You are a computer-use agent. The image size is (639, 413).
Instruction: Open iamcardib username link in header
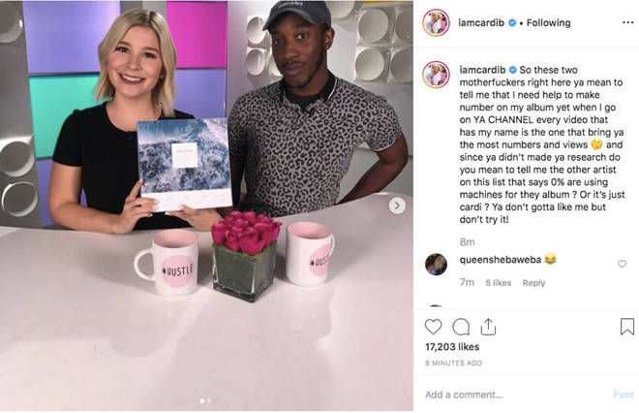click(x=481, y=23)
